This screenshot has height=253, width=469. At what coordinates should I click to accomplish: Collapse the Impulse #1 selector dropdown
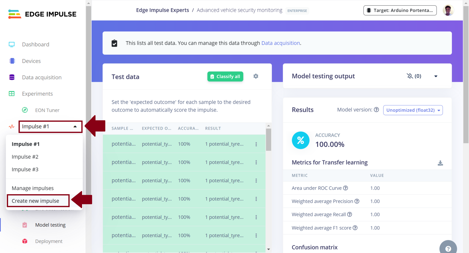click(50, 126)
